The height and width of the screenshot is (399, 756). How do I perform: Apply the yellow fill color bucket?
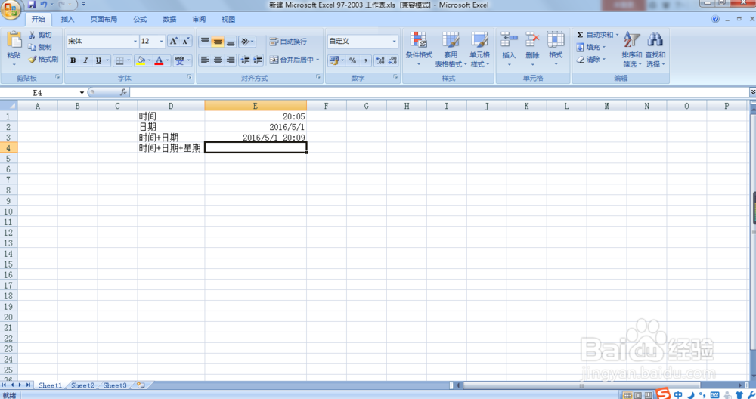pyautogui.click(x=141, y=60)
